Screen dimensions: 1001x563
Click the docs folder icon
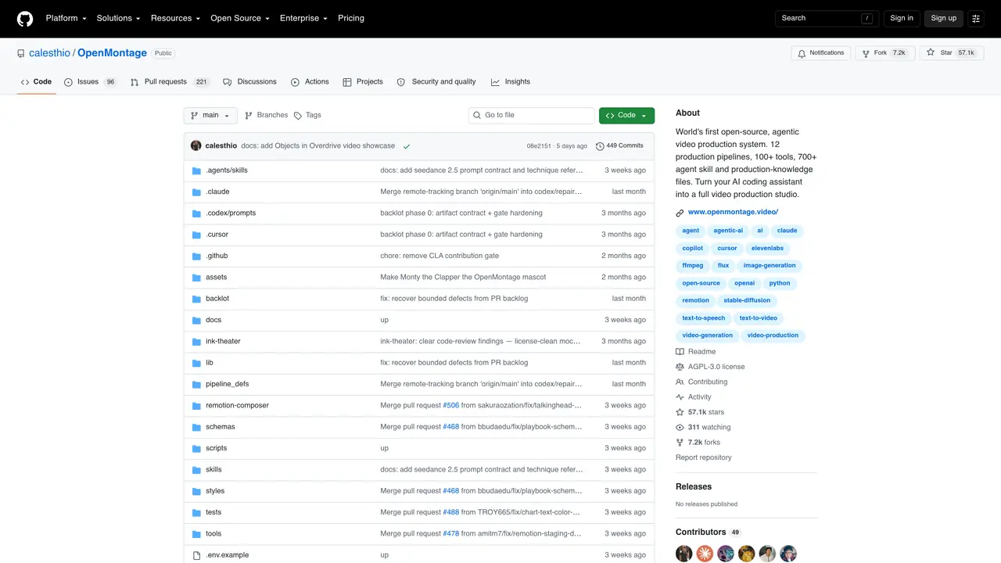tap(197, 320)
